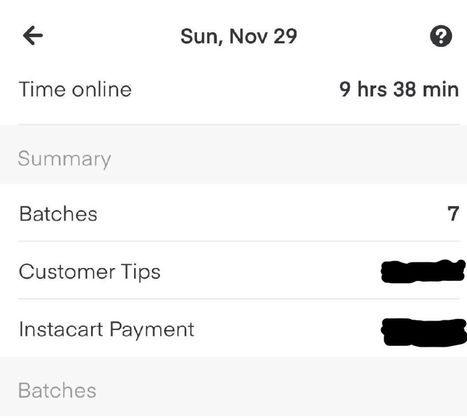Open the Batches row in Summary

(58, 214)
